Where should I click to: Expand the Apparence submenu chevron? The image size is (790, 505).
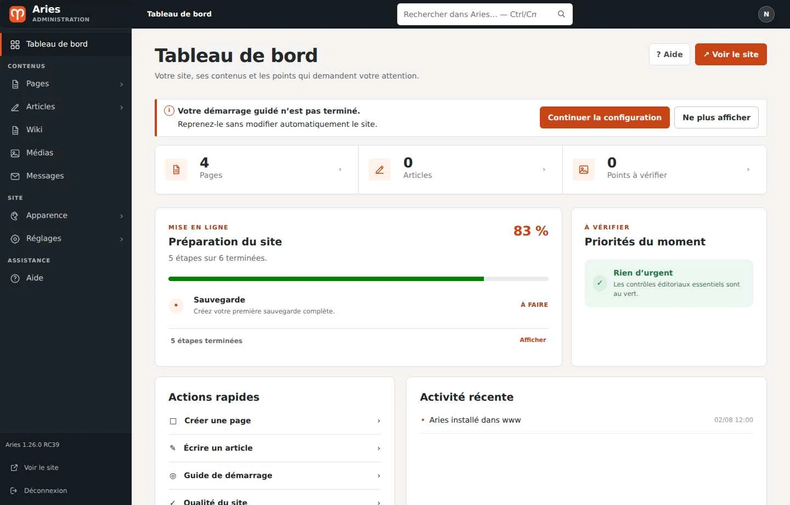pyautogui.click(x=122, y=216)
